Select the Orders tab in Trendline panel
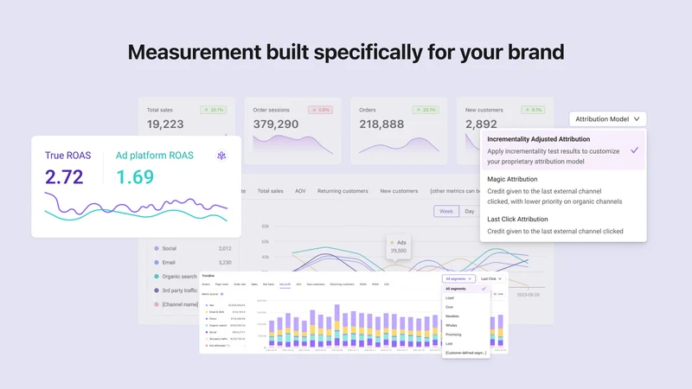Viewport: 692px width, 389px height. tap(206, 284)
